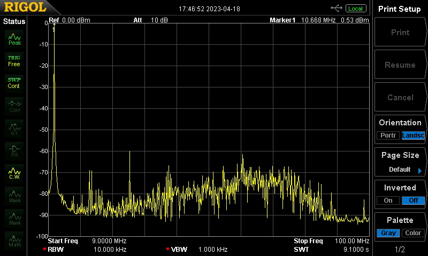Set orientation to Landsc

[413, 135]
